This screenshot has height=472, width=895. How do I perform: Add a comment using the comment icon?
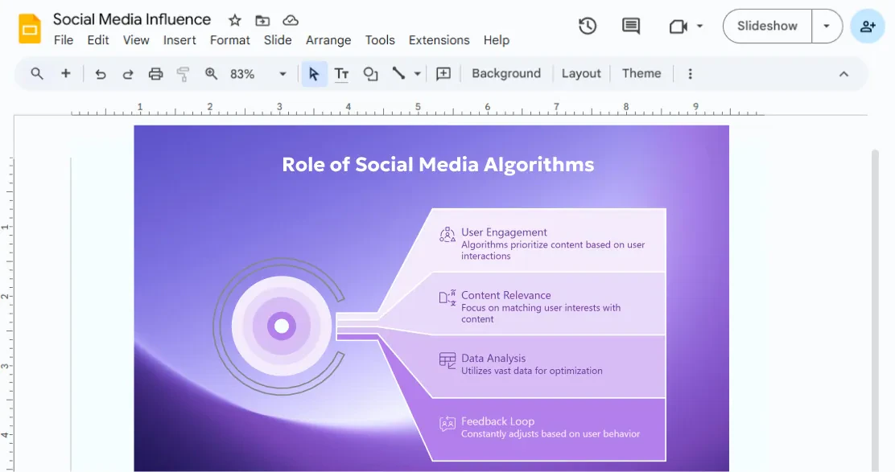[443, 74]
